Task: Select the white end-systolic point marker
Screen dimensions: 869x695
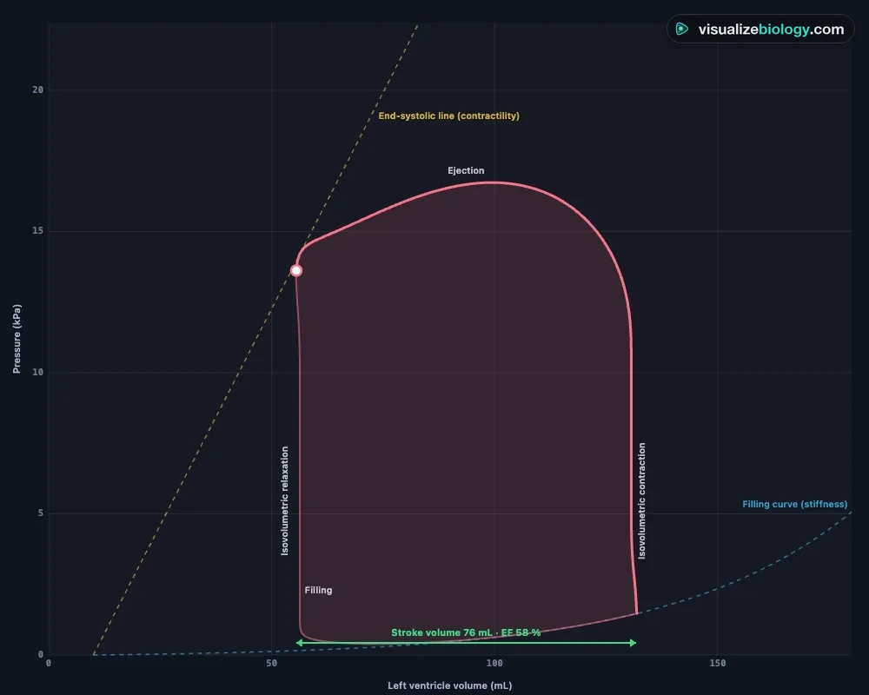Action: pos(296,270)
